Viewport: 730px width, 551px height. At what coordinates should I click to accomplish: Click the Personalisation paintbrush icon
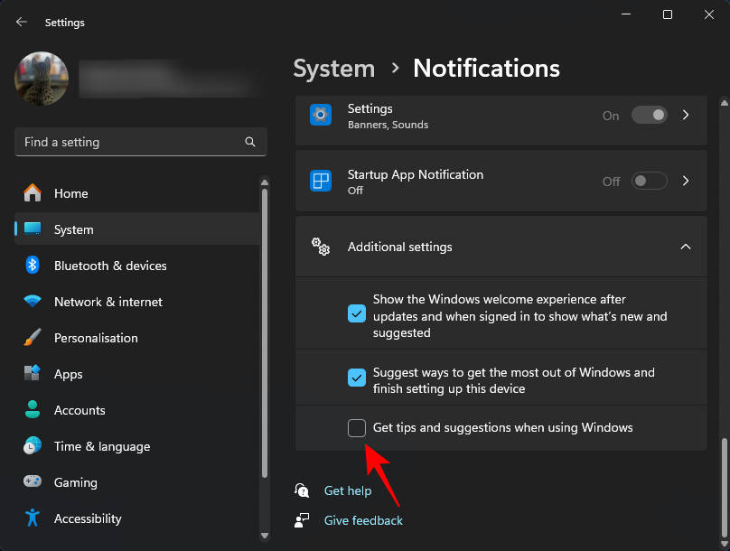(33, 338)
